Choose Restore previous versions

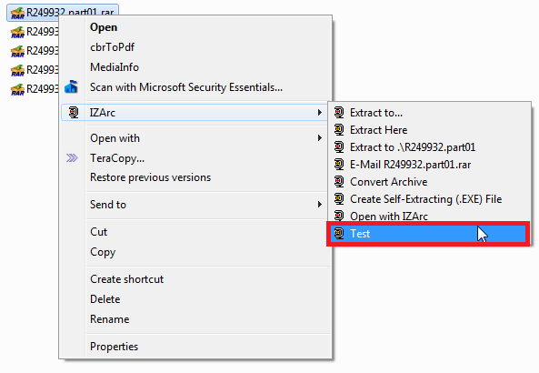tap(151, 177)
